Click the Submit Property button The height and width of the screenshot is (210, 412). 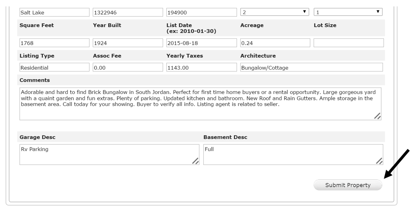pos(348,185)
